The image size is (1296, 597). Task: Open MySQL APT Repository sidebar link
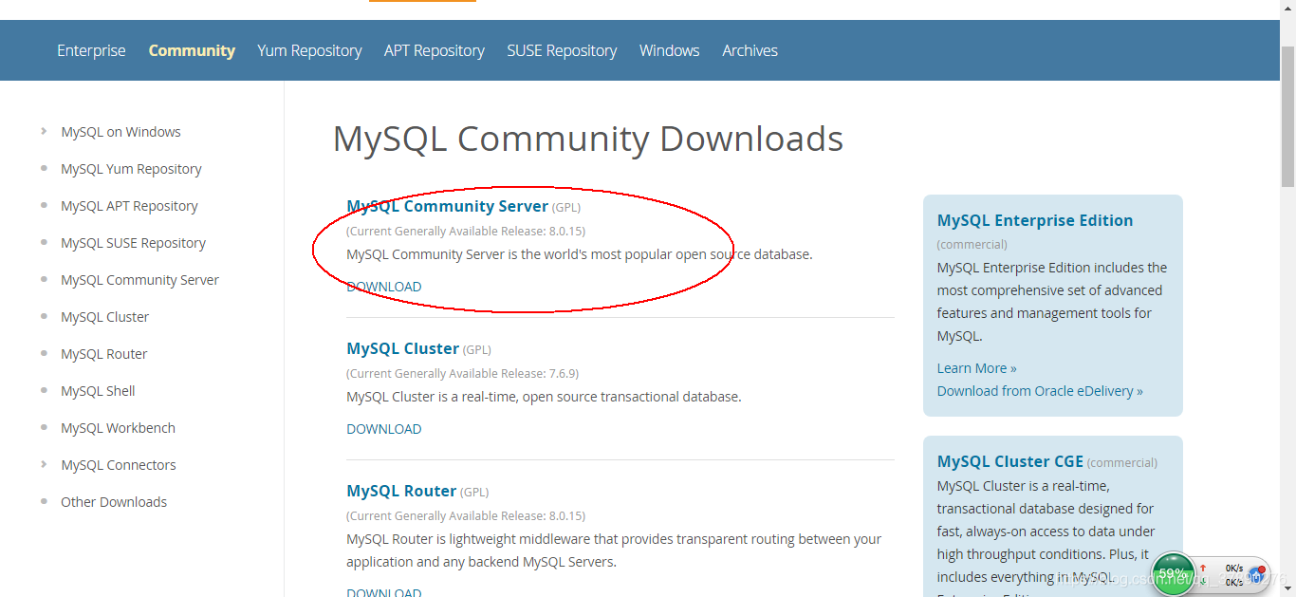[x=129, y=206]
